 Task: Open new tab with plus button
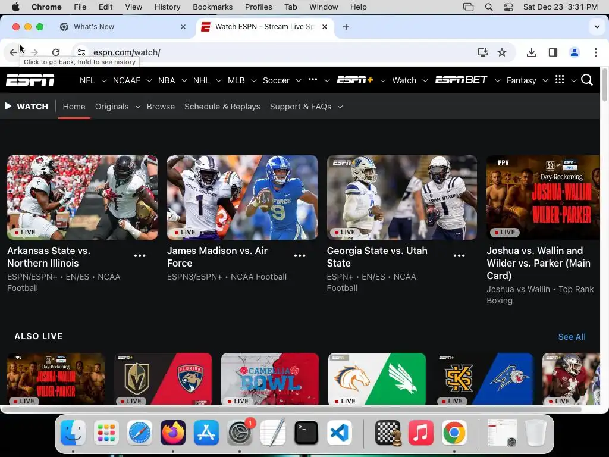(346, 27)
